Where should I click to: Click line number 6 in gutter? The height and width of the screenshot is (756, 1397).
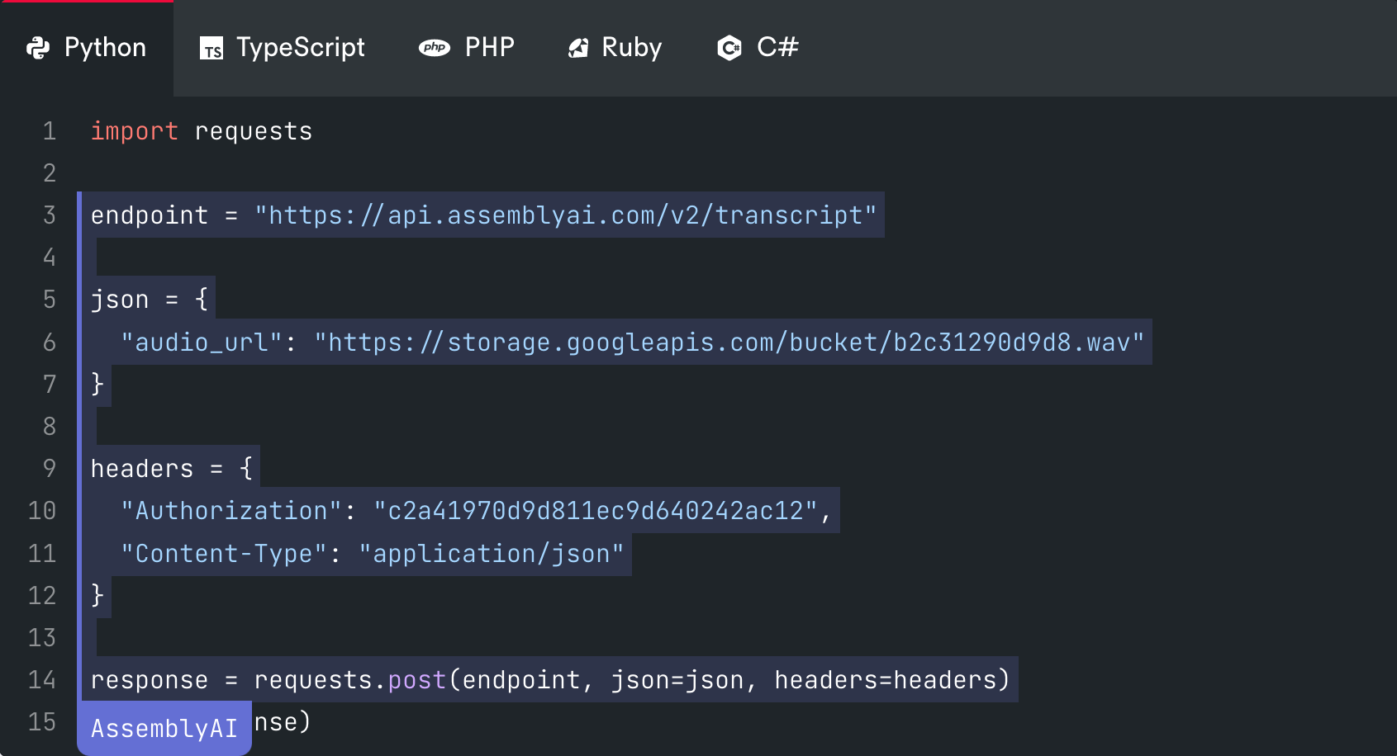[50, 343]
